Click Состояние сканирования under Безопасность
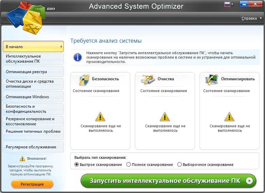Image resolution: width=265 pixels, height=193 pixels. tap(96, 91)
